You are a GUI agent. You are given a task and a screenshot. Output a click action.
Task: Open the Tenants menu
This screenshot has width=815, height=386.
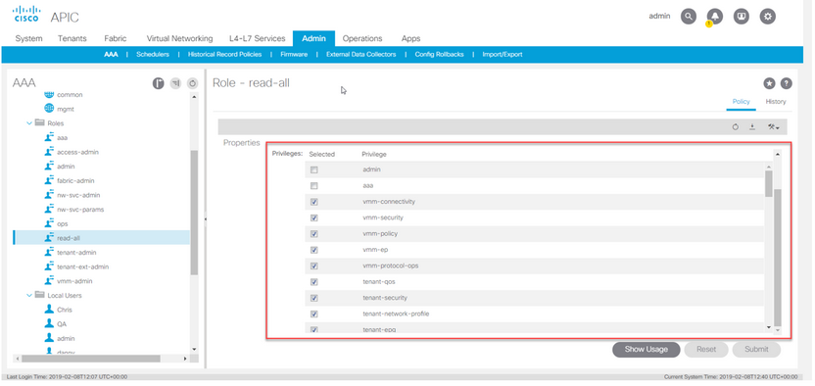[72, 38]
